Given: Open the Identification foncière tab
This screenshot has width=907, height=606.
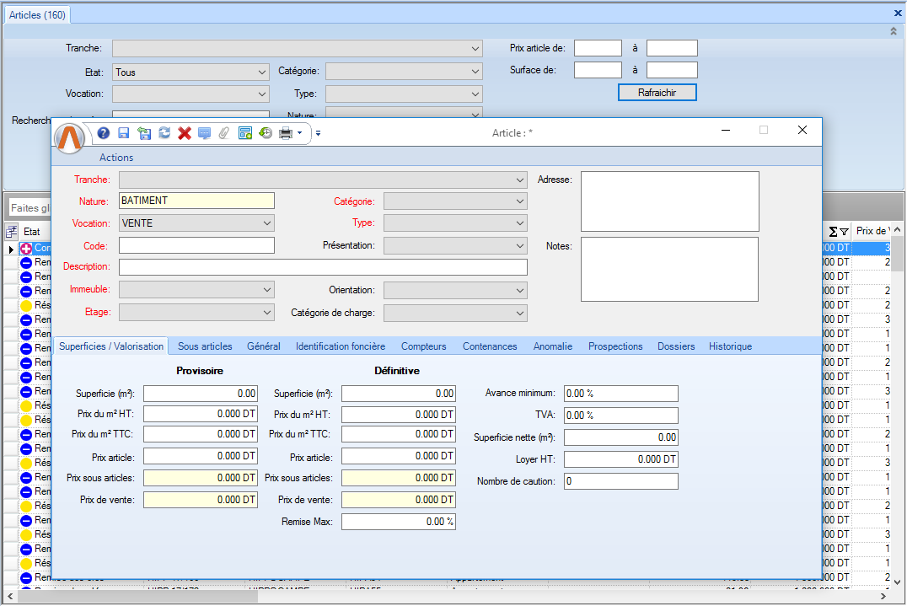Looking at the screenshot, I should pyautogui.click(x=340, y=346).
